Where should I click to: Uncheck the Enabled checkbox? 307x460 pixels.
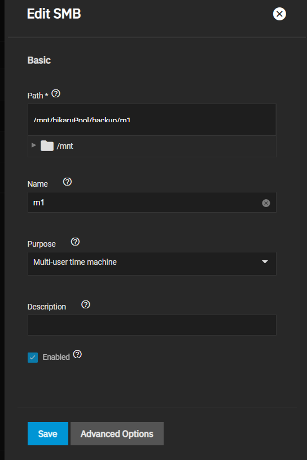33,358
